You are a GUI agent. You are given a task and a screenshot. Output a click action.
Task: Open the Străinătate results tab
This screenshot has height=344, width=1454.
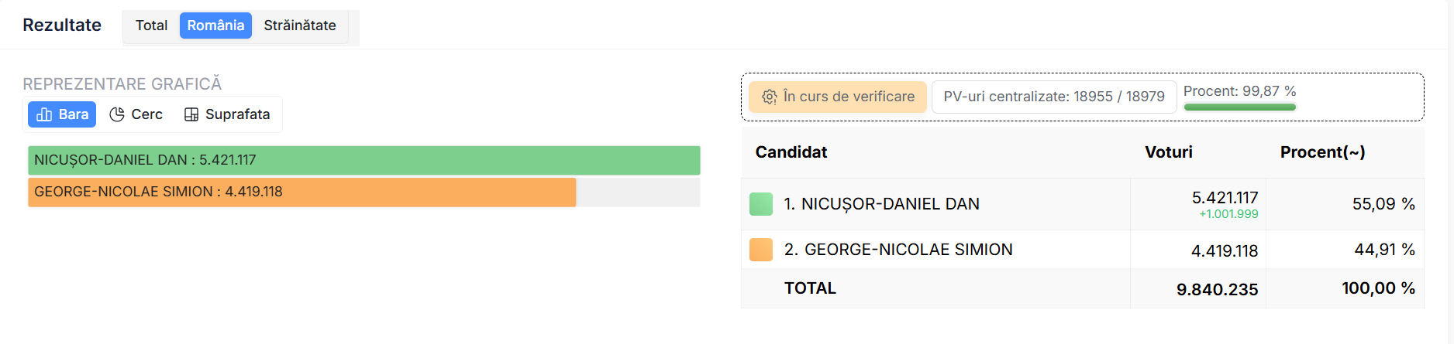click(300, 26)
